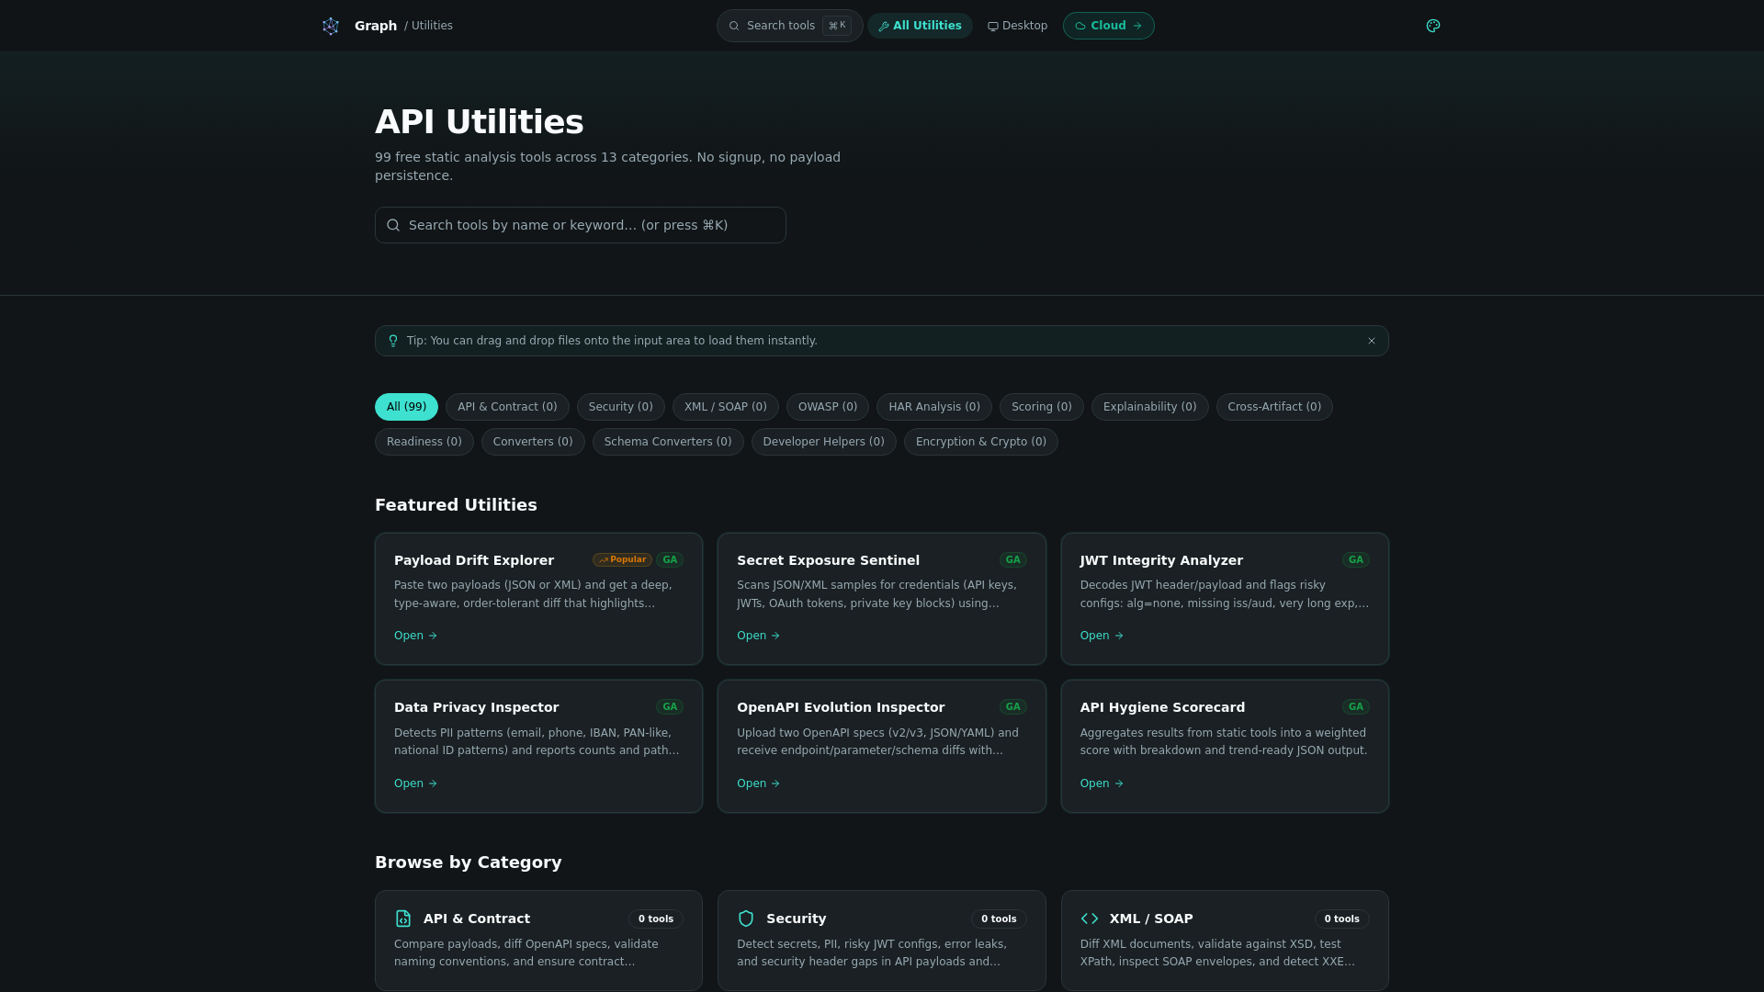Filter by Schema Converters (0)
The image size is (1764, 992).
pos(668,442)
